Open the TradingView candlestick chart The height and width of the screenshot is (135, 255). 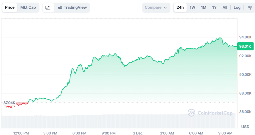[x=73, y=8]
